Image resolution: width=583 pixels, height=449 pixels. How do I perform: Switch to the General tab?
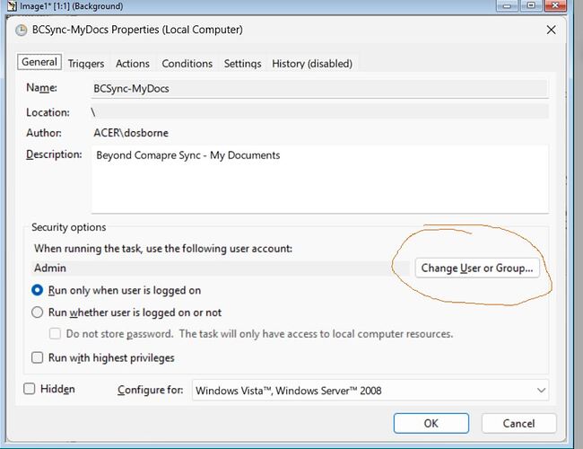(x=39, y=63)
